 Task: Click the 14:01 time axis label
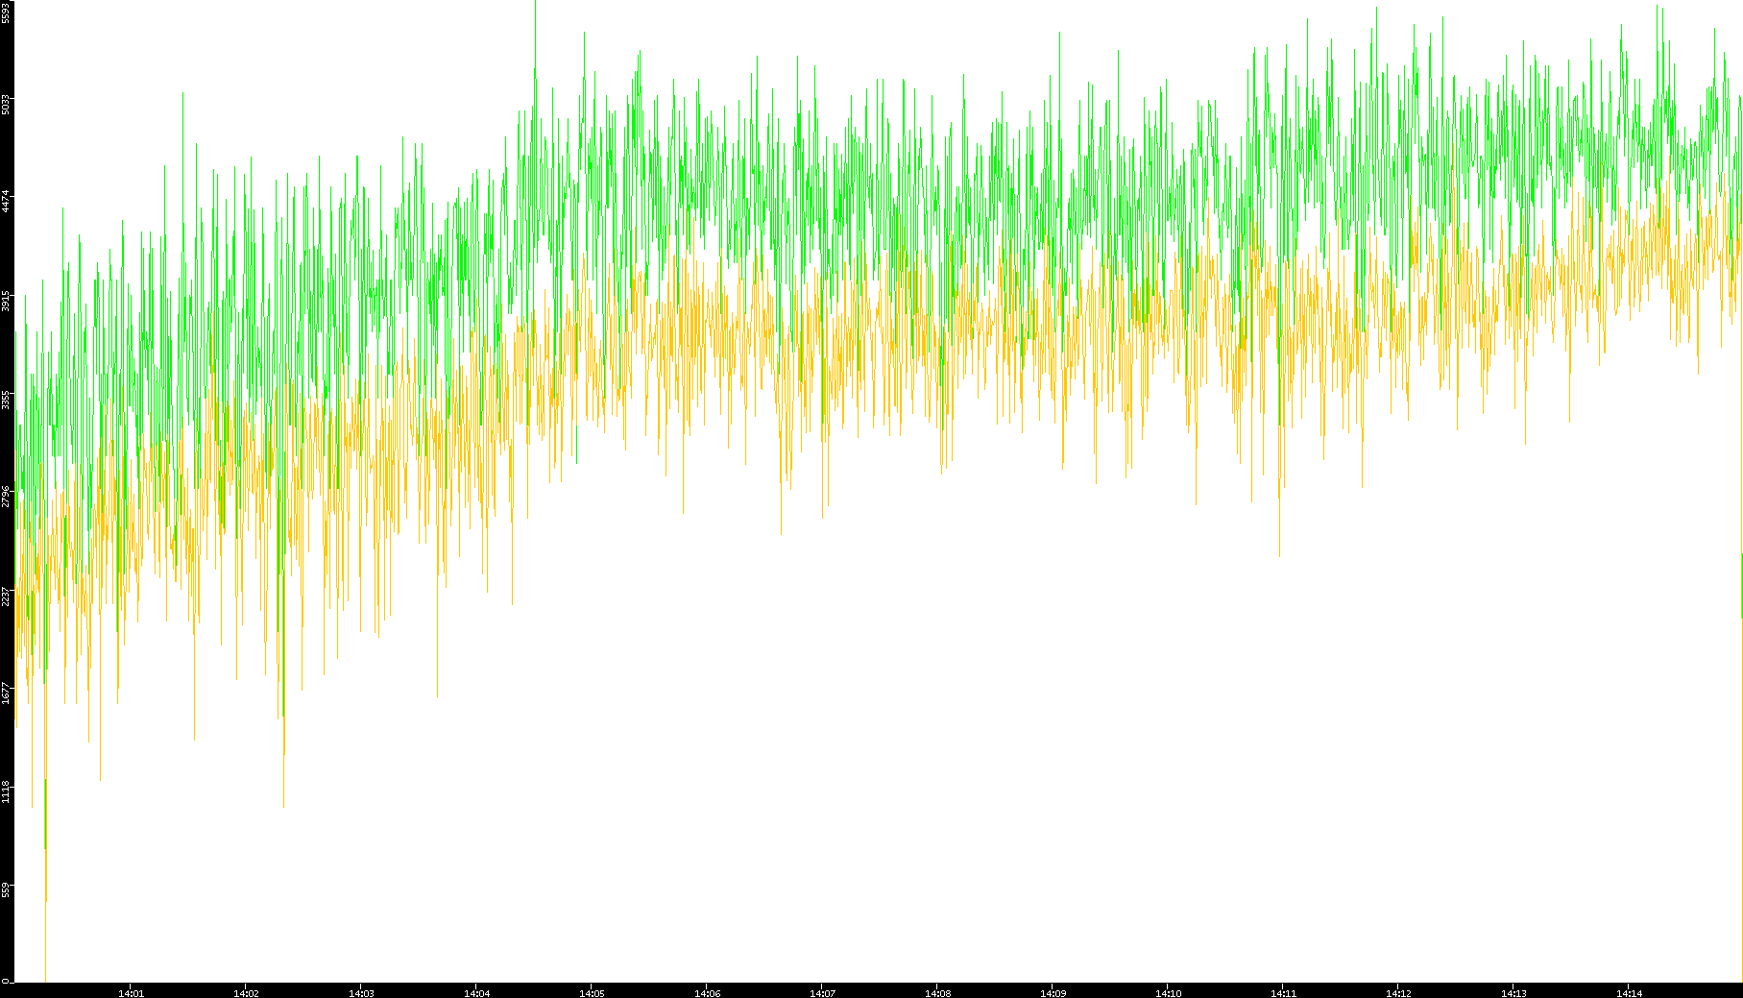tap(131, 993)
